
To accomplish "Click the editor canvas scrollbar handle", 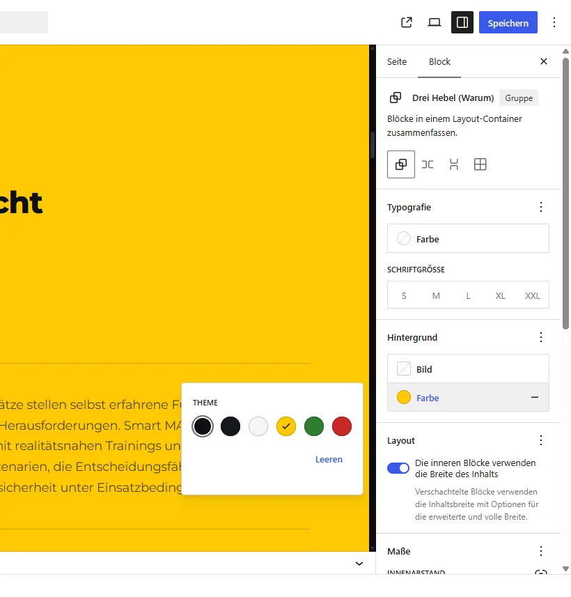I will 373,145.
